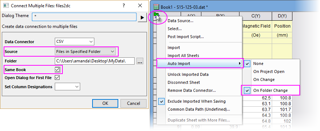Click the green Data Connector icon in Book1
Image resolution: width=320 pixels, height=131 pixels.
pos(156,15)
